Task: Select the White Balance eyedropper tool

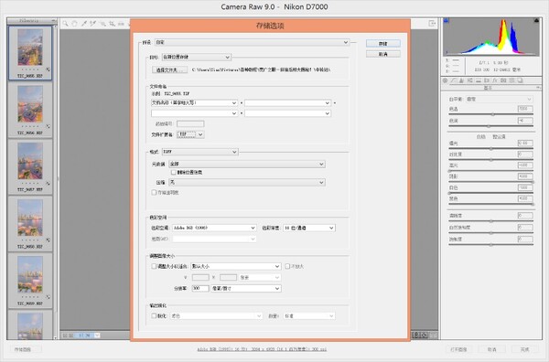Action: 83,24
